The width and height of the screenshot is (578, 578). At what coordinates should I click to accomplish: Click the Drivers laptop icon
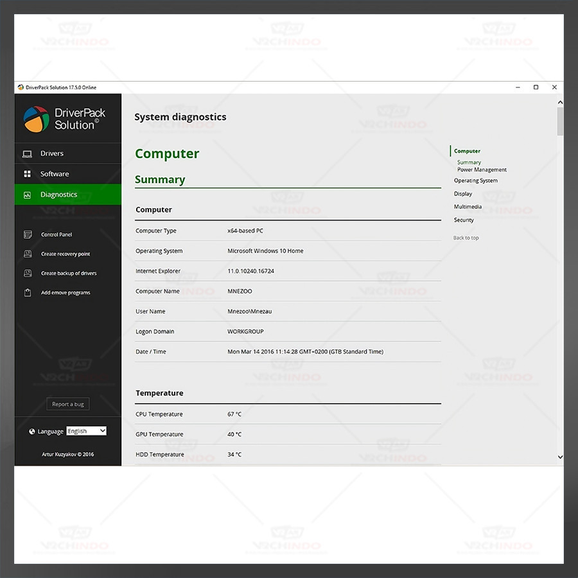pos(27,153)
